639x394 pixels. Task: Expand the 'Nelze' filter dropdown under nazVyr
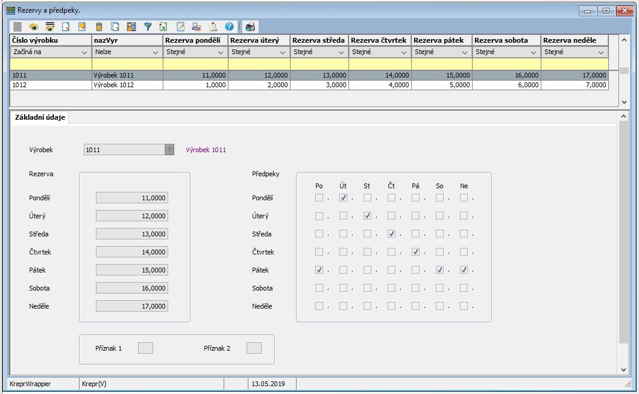tap(156, 52)
